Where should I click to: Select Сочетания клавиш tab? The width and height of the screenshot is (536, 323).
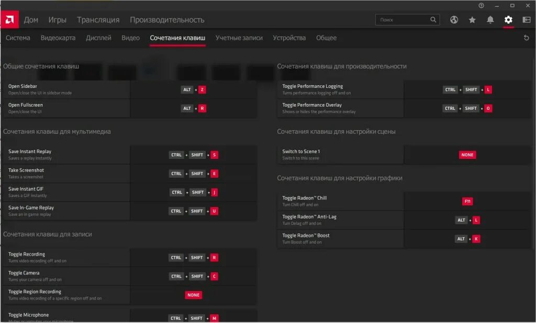177,38
